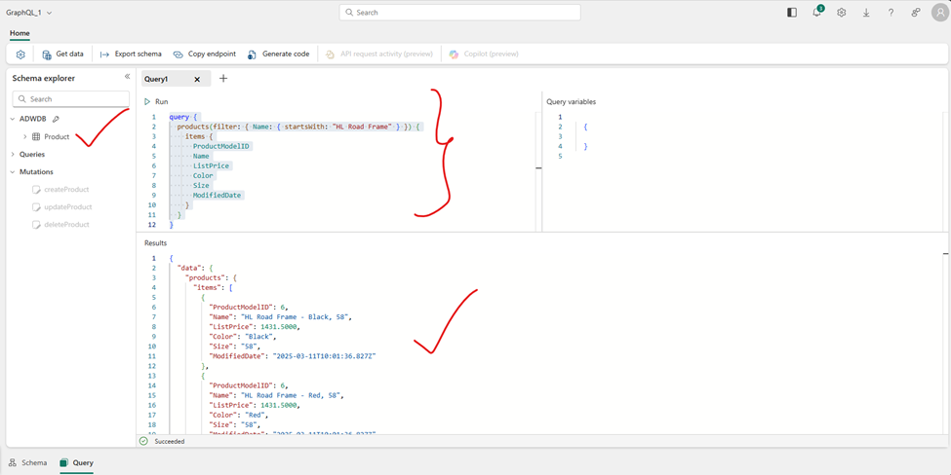
Task: Expand the Product tree node
Action: pyautogui.click(x=25, y=137)
